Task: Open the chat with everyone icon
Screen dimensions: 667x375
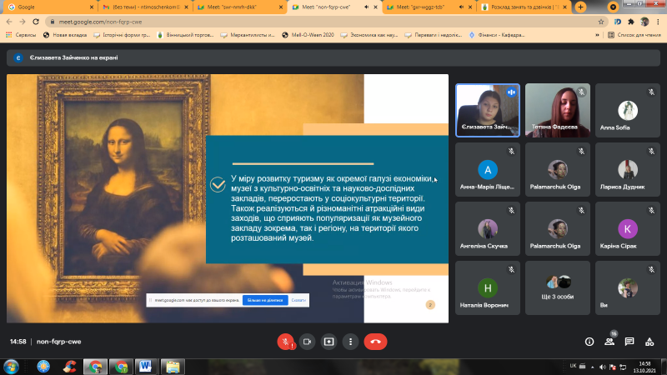Action: click(629, 342)
